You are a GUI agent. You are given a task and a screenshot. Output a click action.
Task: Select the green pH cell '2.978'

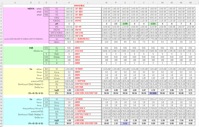point(125,24)
